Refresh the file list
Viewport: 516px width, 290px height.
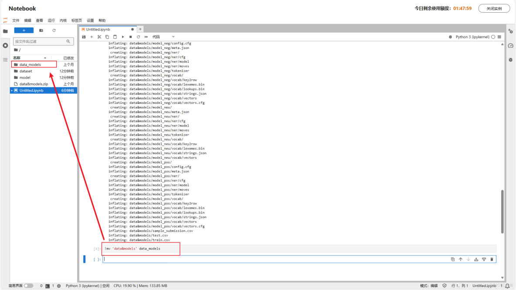tap(54, 30)
